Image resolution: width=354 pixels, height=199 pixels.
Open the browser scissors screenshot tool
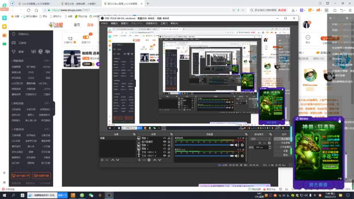pos(293,10)
